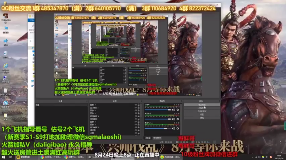Hide 图像 6 source with eye icon
Screen dimensions: 286x160
pos(135,111)
